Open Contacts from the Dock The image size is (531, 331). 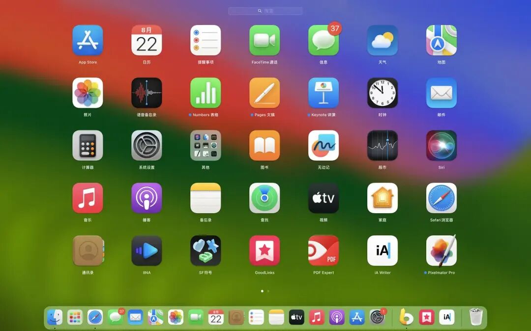tap(236, 317)
